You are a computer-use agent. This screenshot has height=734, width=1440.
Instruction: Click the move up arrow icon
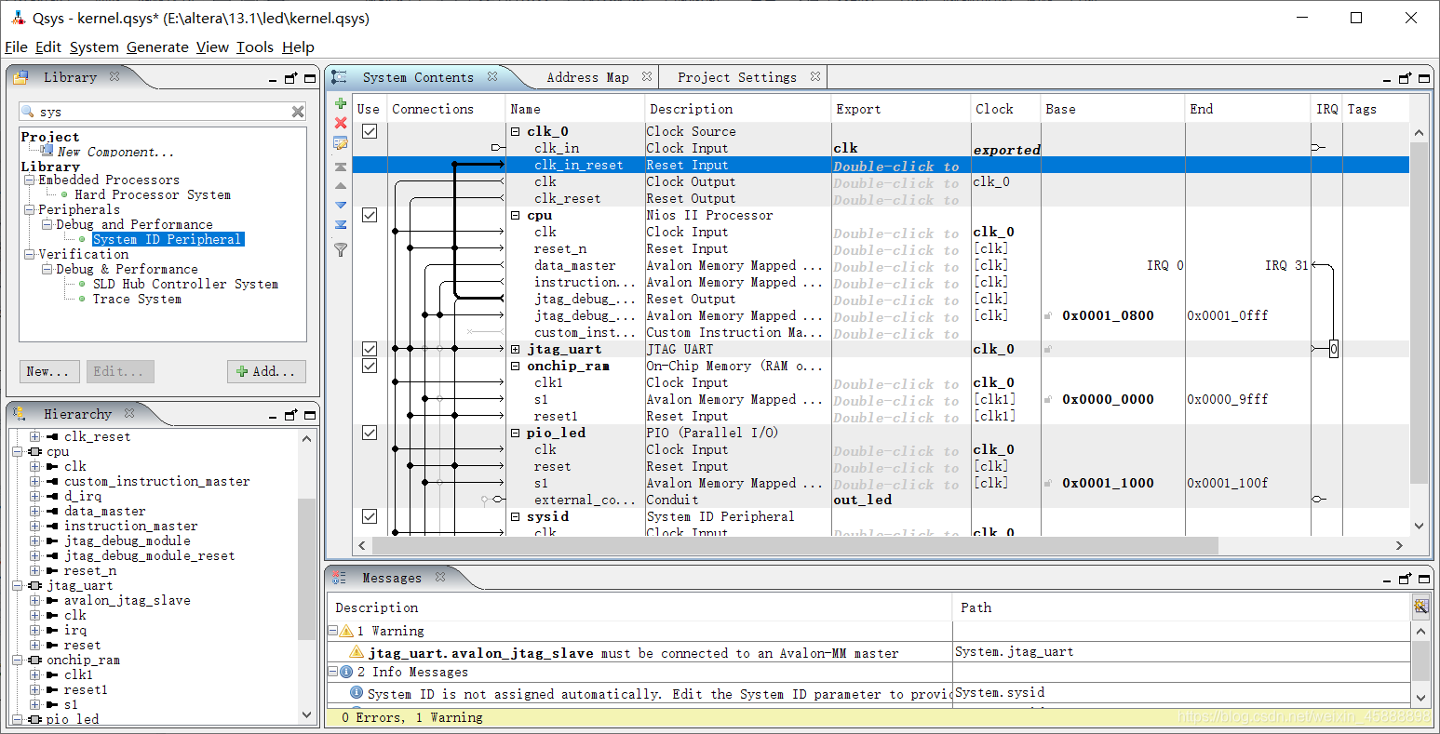pyautogui.click(x=341, y=186)
